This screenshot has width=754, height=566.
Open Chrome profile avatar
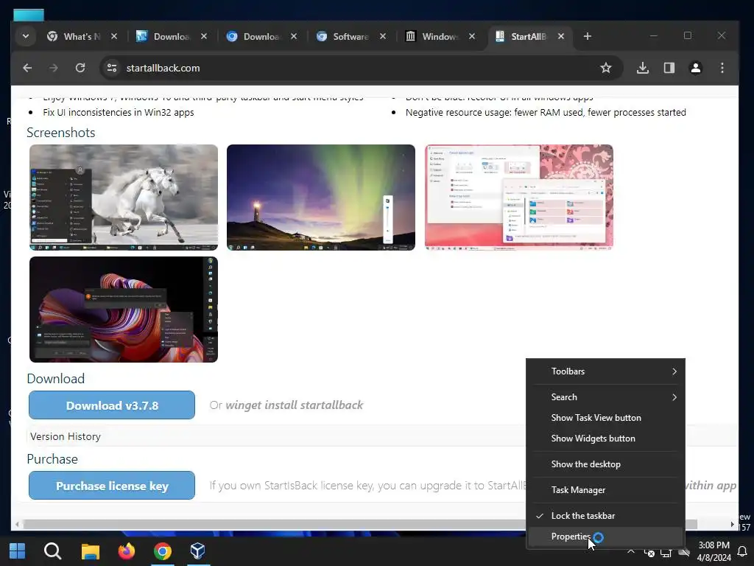(x=696, y=68)
